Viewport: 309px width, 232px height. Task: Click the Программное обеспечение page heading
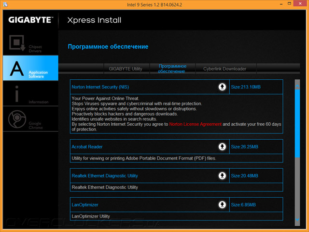(x=108, y=46)
